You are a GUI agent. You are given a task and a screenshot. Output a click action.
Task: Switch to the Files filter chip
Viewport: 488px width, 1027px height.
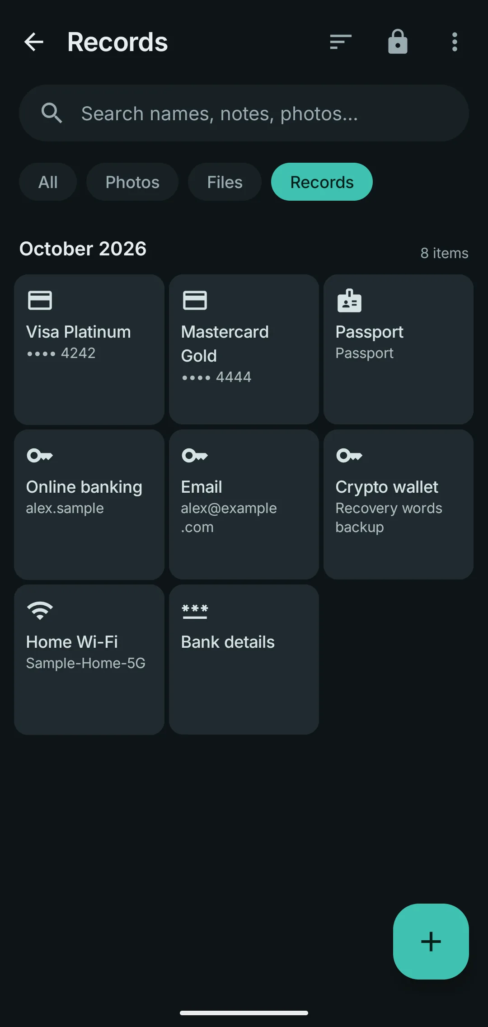[225, 182]
